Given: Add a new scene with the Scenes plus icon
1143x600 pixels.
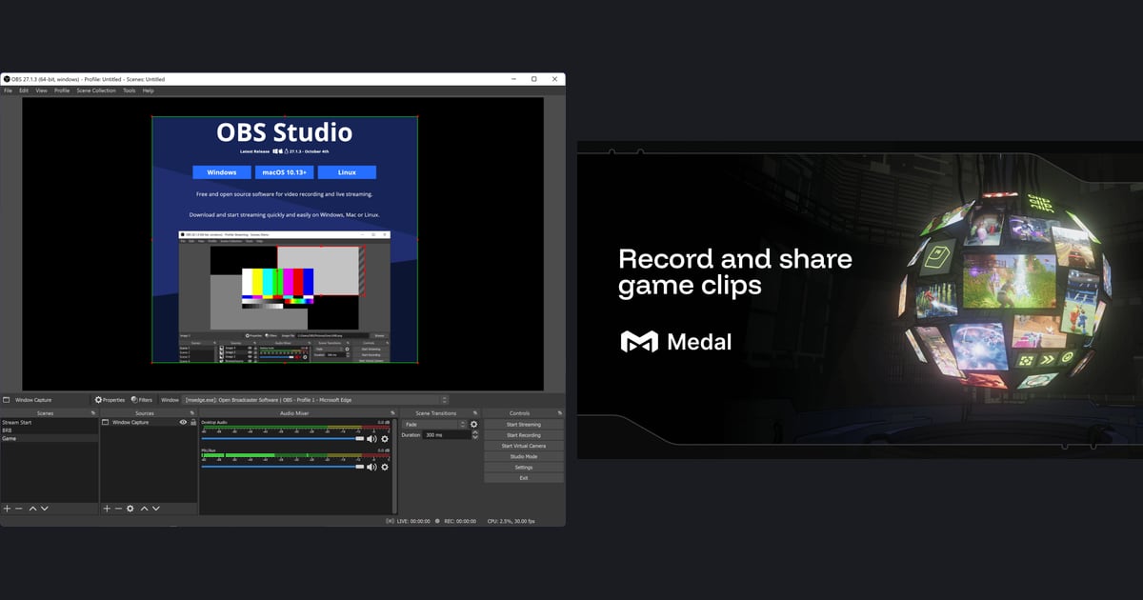Looking at the screenshot, I should pos(7,509).
